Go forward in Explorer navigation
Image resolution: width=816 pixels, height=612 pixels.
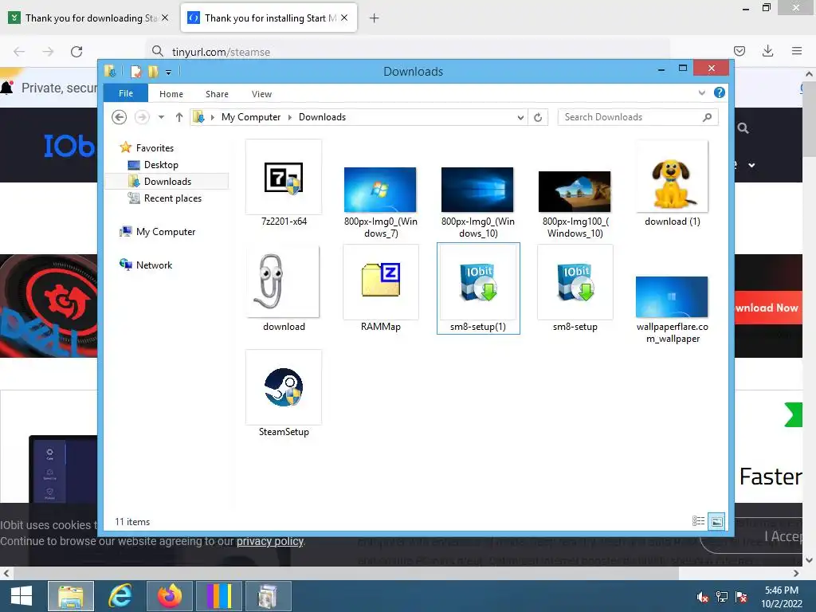142,117
